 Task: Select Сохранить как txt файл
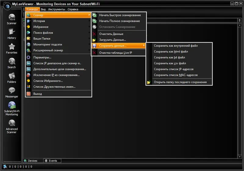[x=179, y=57]
